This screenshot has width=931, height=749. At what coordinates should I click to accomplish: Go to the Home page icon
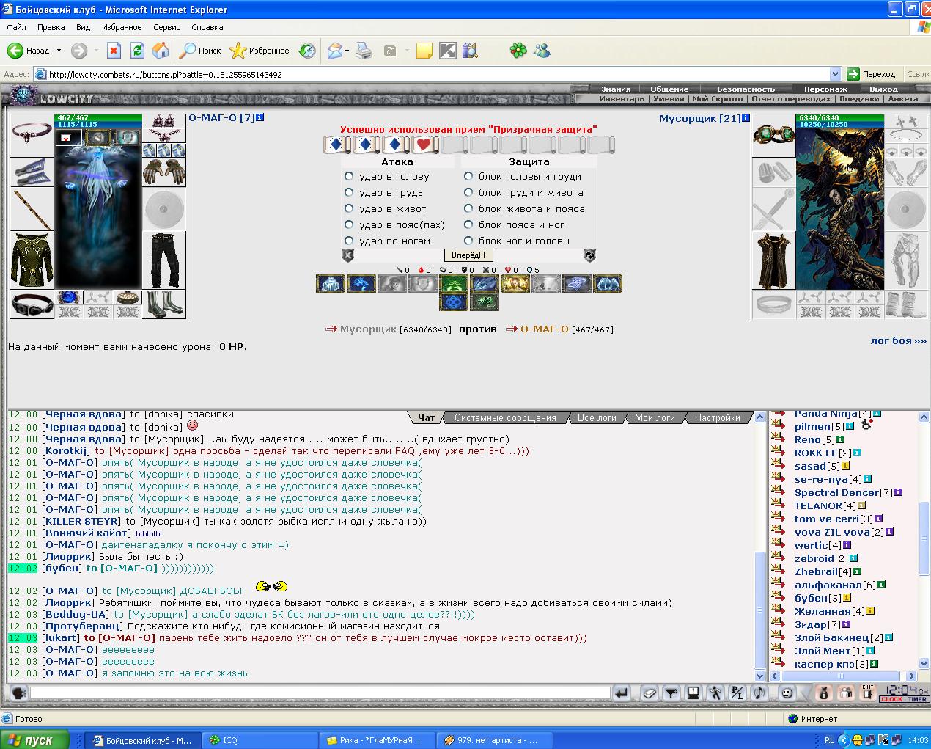(161, 51)
